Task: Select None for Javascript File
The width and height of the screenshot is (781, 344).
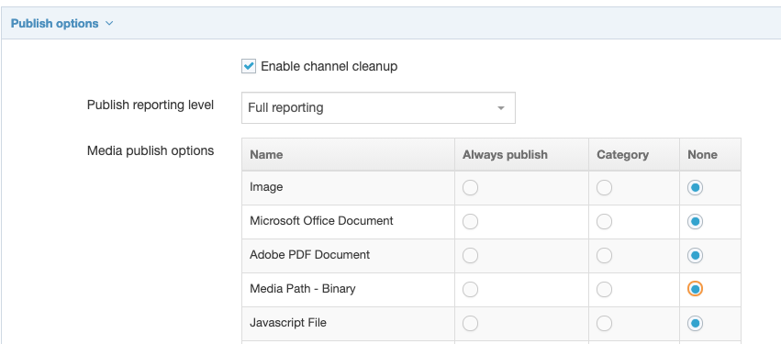Action: [696, 323]
